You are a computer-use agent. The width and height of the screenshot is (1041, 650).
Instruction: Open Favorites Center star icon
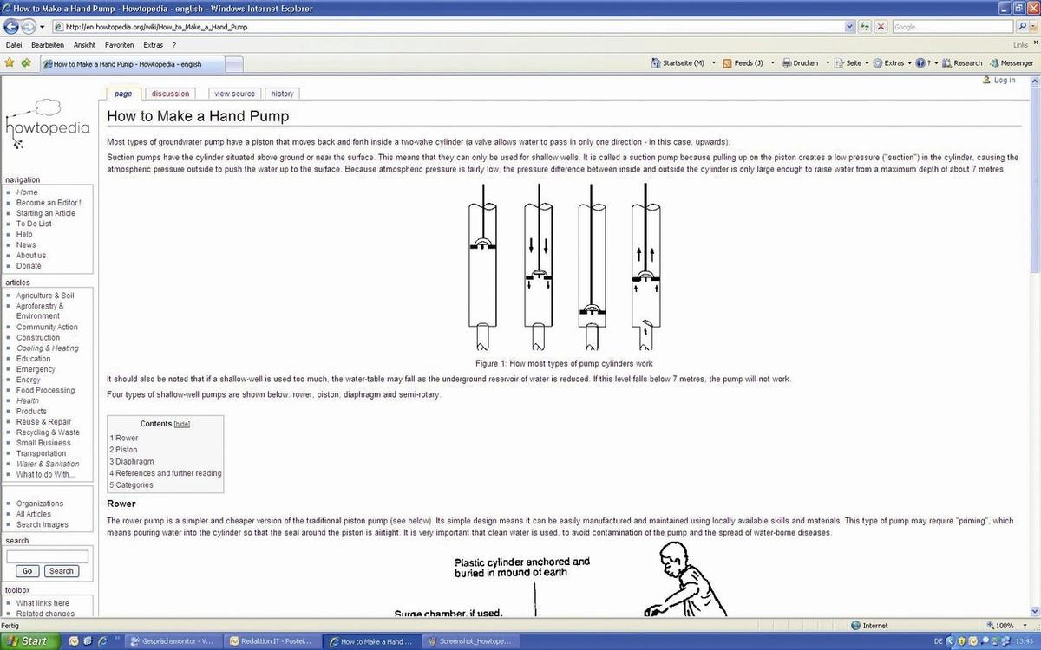click(10, 62)
